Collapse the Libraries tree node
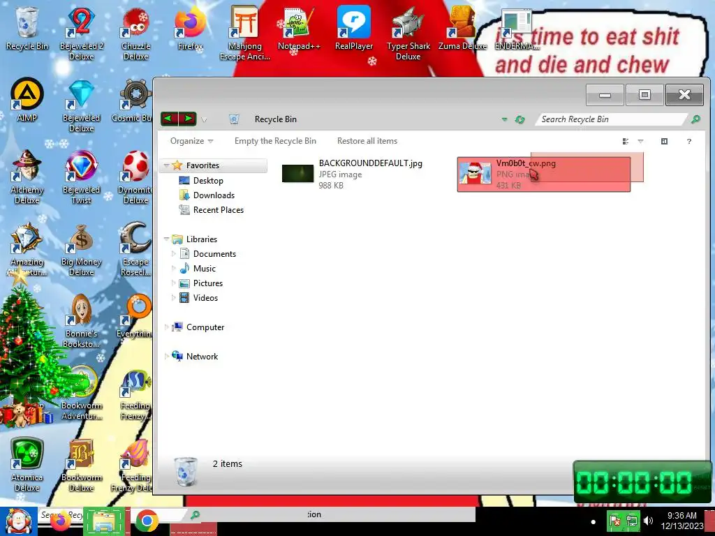The image size is (715, 536). coord(166,239)
